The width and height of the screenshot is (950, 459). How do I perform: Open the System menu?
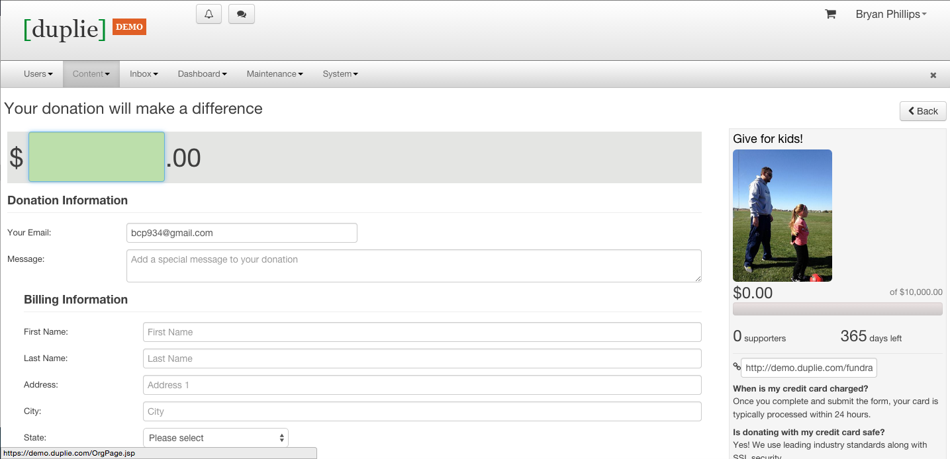(x=340, y=74)
